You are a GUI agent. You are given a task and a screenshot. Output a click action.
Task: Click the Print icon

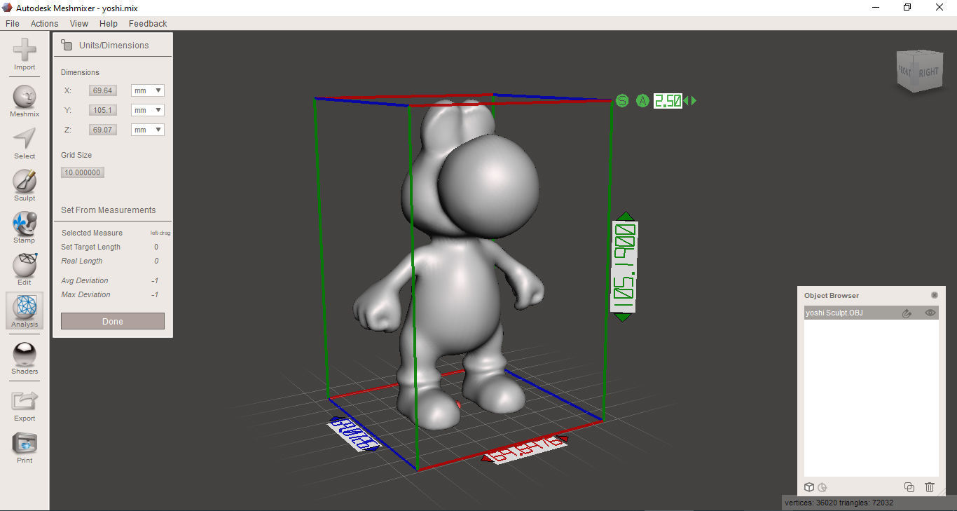pos(25,447)
